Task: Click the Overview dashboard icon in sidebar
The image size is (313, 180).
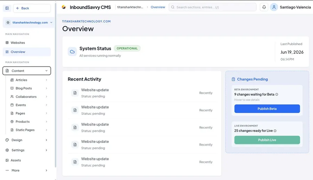Action: [7, 52]
